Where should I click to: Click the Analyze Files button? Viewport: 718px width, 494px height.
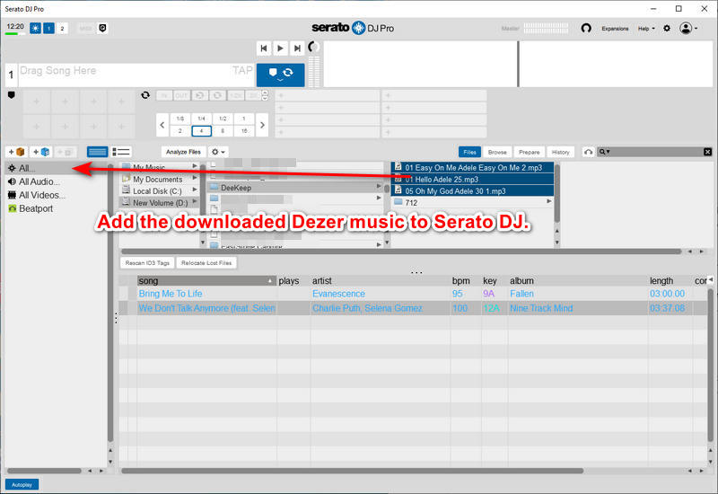pos(183,152)
